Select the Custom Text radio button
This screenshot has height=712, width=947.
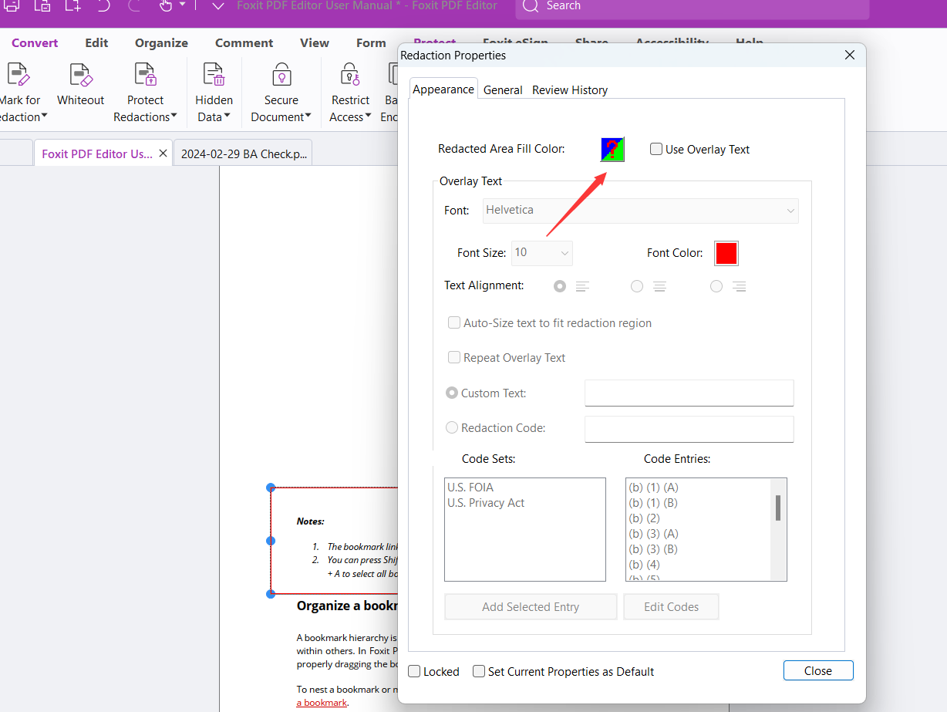[x=451, y=393]
